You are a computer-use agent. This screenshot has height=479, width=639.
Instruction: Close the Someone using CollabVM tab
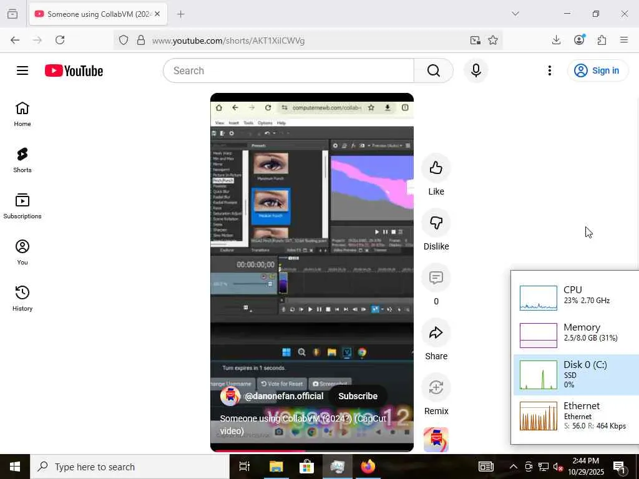click(x=157, y=14)
